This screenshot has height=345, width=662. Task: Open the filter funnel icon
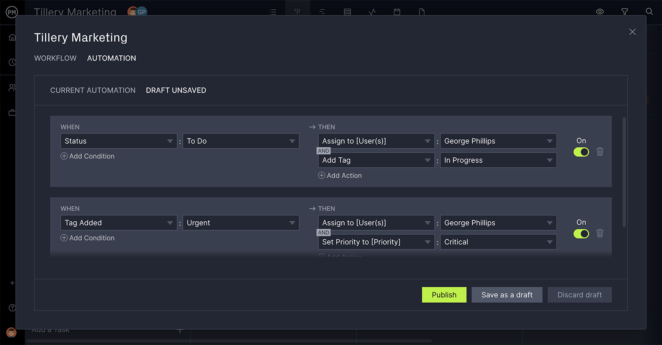(624, 12)
